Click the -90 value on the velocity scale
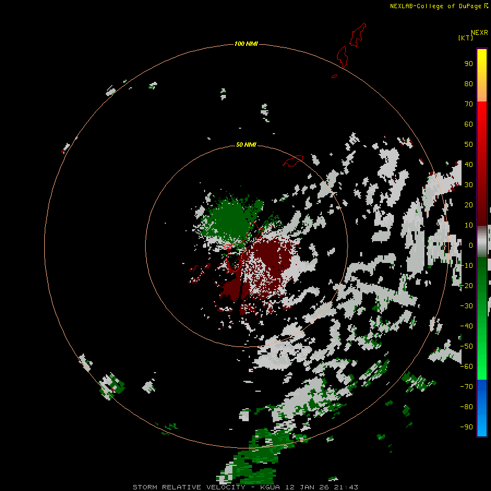This screenshot has width=491, height=491. [466, 427]
